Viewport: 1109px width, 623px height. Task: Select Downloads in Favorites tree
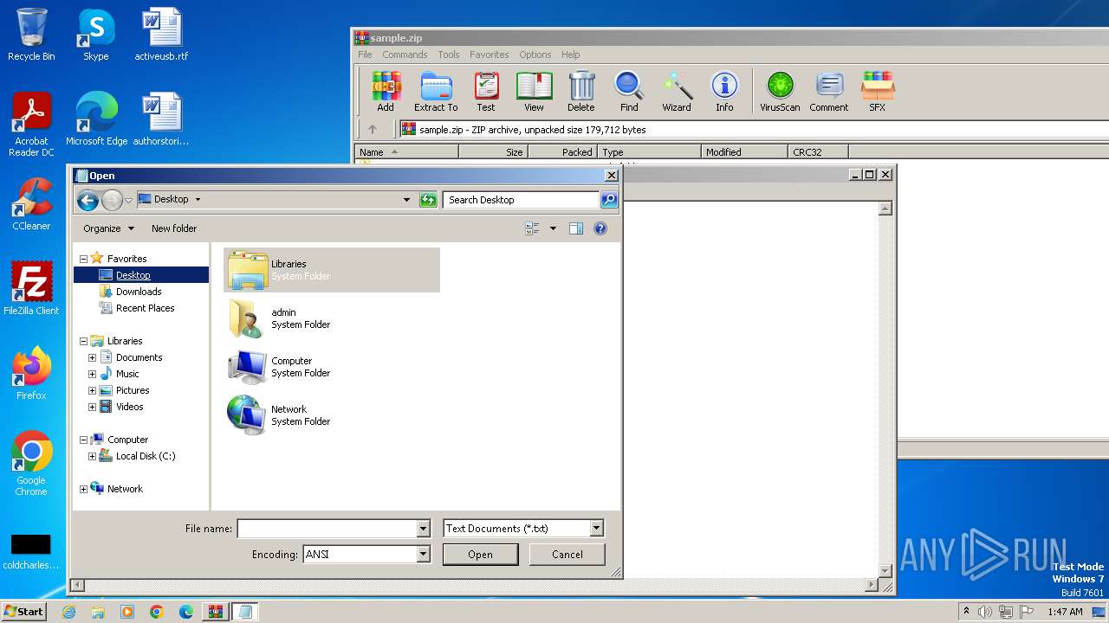(139, 292)
